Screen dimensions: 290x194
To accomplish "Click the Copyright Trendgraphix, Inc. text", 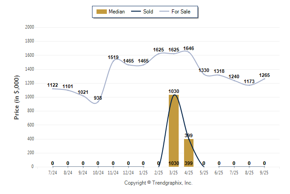I will (158, 183).
